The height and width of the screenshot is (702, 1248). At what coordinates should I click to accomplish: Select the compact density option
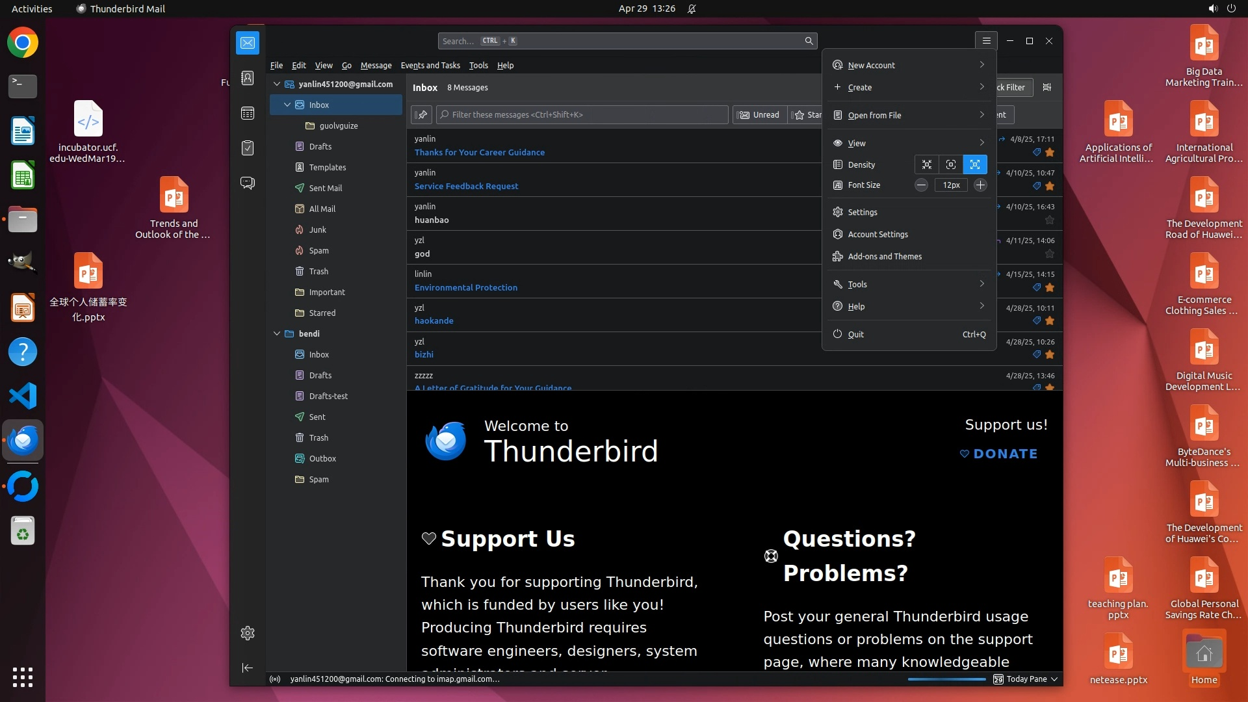927,164
